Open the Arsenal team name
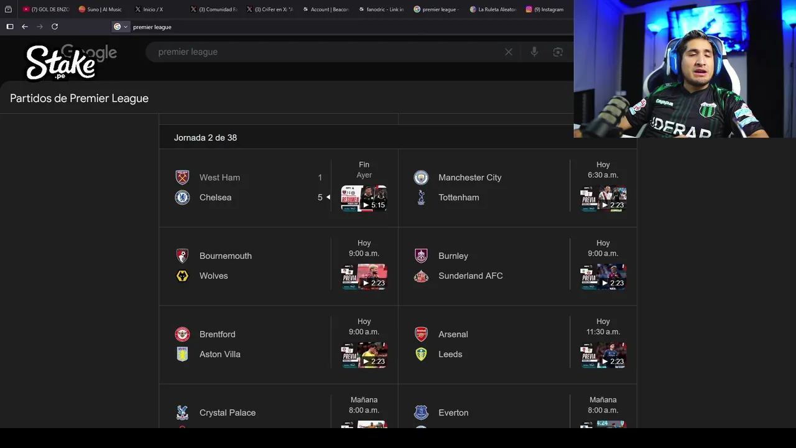Image resolution: width=796 pixels, height=448 pixels. click(x=453, y=334)
